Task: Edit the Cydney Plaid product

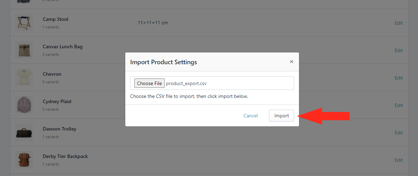Action: coord(398,105)
